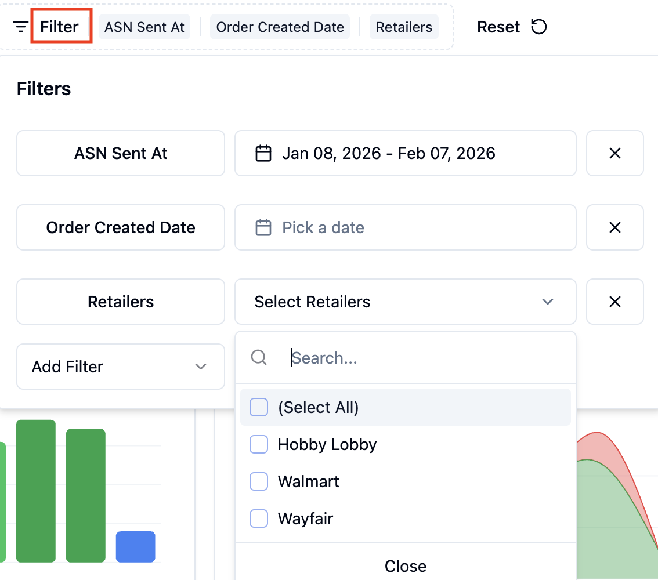
Task: Open the Pick a date picker
Action: (406, 227)
